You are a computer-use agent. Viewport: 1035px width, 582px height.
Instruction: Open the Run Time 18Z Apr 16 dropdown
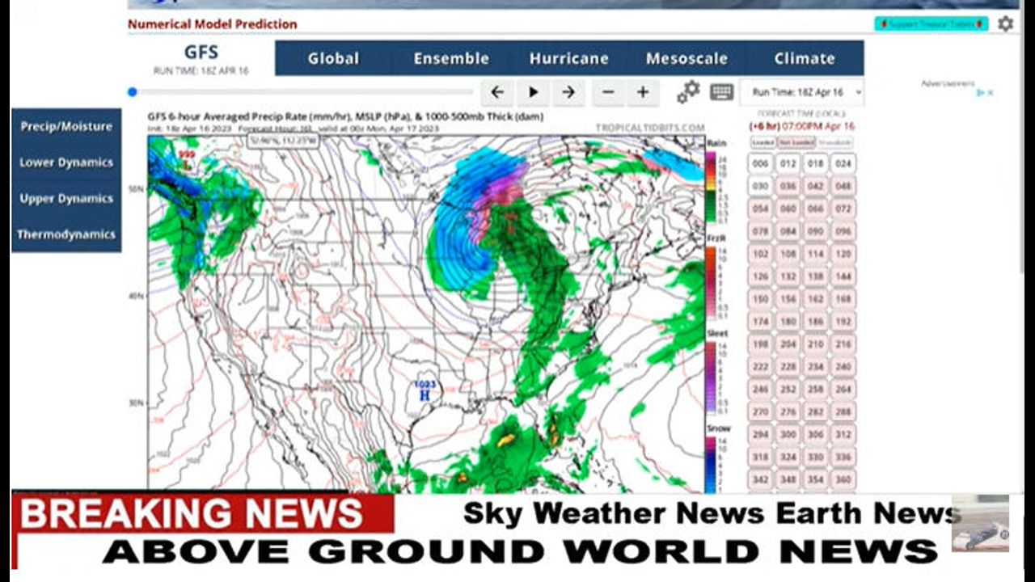click(x=802, y=92)
